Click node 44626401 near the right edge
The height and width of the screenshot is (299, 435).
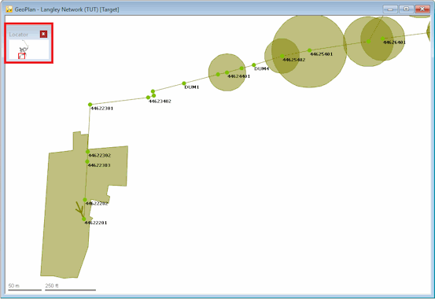(x=382, y=39)
